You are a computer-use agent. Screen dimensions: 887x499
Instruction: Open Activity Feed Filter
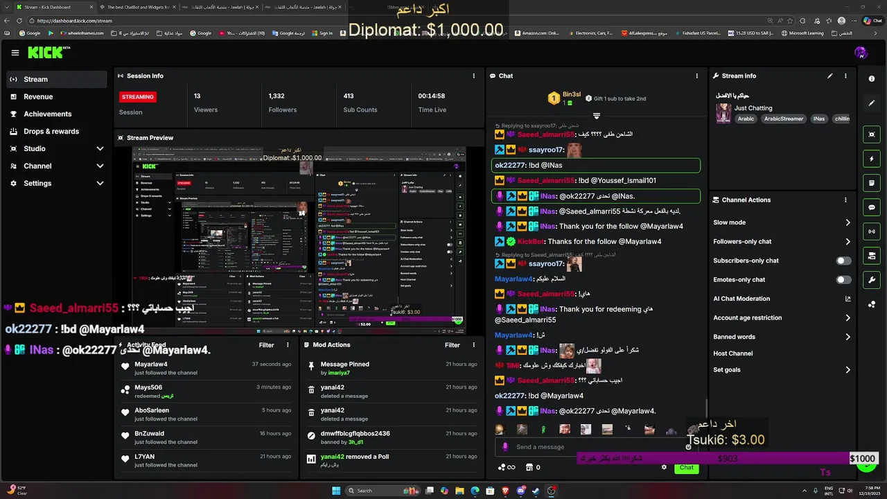267,345
